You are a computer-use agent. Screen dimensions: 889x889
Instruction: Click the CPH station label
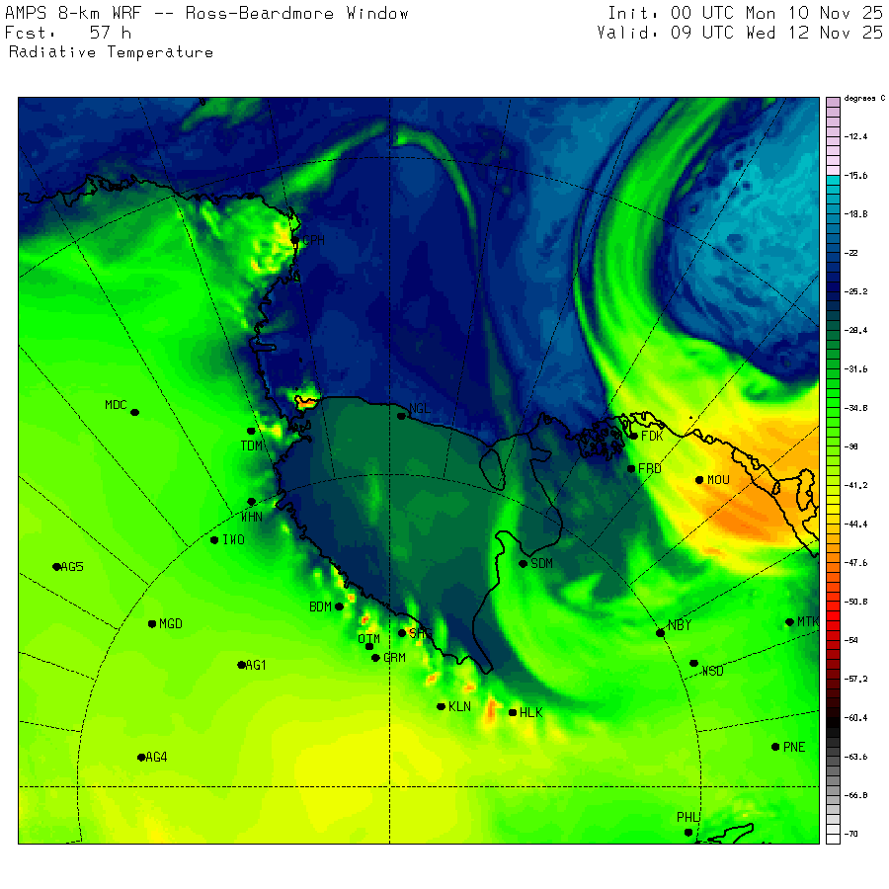click(x=313, y=240)
